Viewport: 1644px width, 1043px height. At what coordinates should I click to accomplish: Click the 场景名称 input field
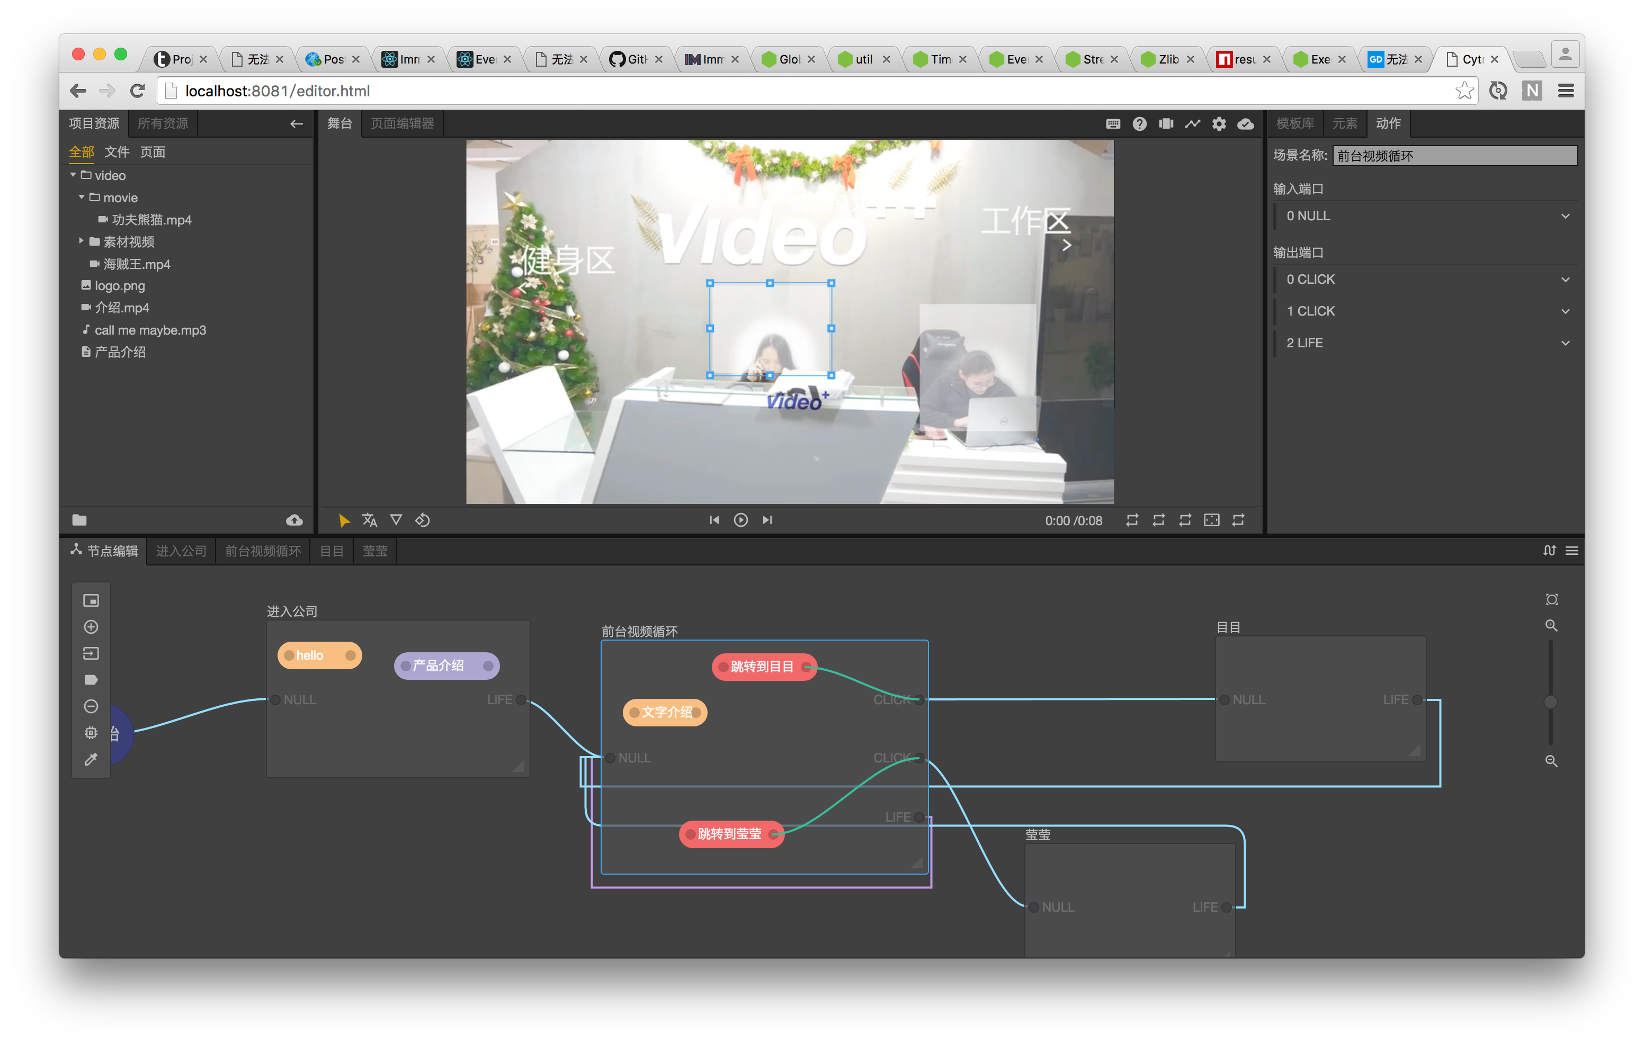click(1454, 156)
